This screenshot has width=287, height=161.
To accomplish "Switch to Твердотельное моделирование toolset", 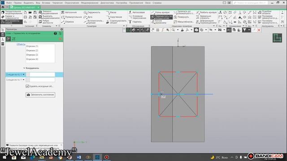I will [x=12, y=12].
